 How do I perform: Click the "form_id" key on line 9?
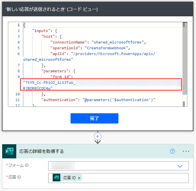pos(60,77)
